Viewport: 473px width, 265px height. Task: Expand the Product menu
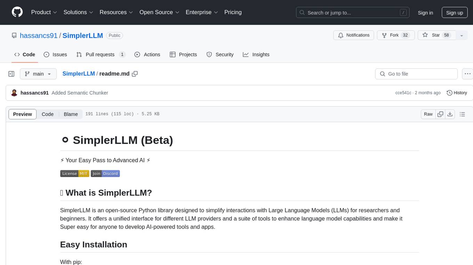[44, 12]
